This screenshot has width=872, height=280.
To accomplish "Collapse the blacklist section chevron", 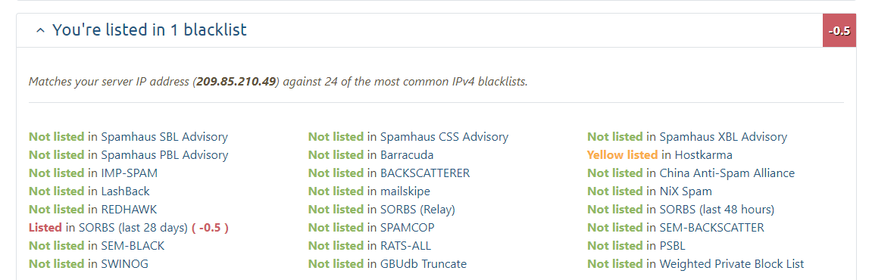I will pyautogui.click(x=39, y=31).
